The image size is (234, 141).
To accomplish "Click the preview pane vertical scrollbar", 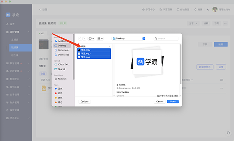I will click(181, 64).
